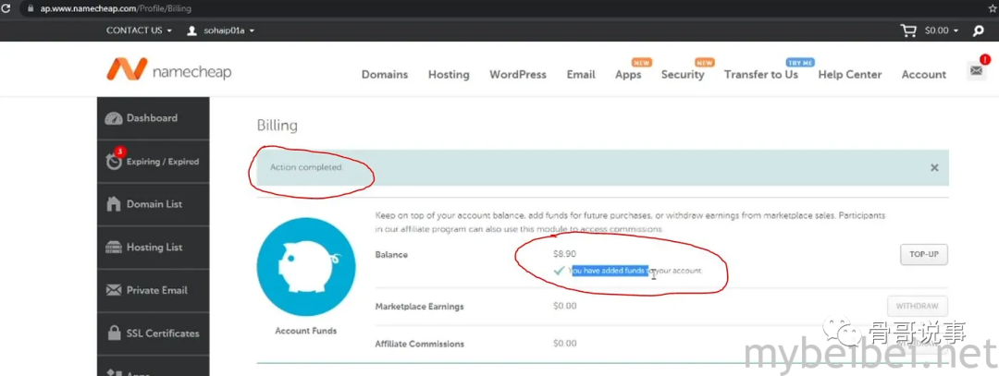Image resolution: width=999 pixels, height=376 pixels.
Task: Open the mail notifications envelope icon
Action: tap(976, 70)
